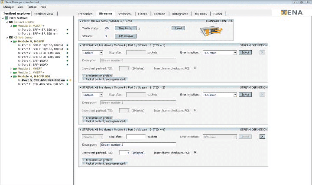
Task: Expand Packet content auto-generated of Stream 1
Action: pos(105,121)
